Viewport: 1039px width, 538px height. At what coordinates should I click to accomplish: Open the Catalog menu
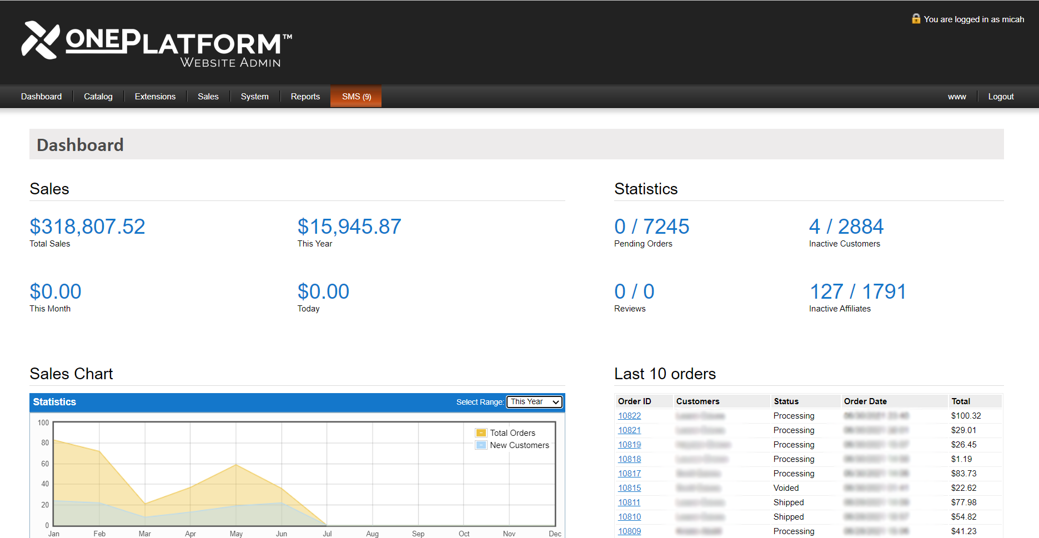(98, 97)
